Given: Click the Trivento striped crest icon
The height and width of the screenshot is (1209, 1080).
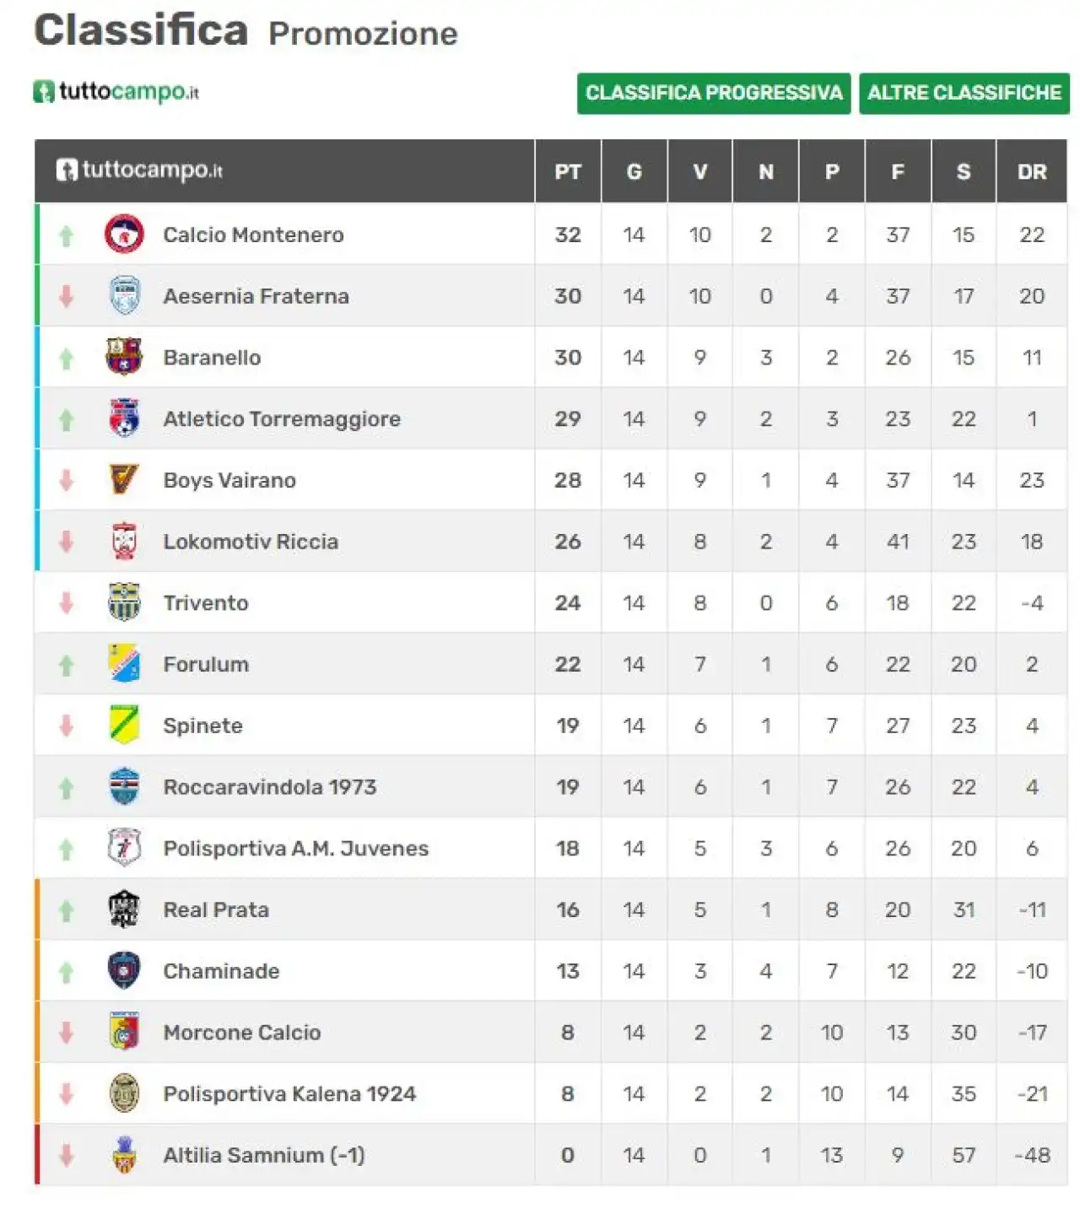Looking at the screenshot, I should pos(124,602).
